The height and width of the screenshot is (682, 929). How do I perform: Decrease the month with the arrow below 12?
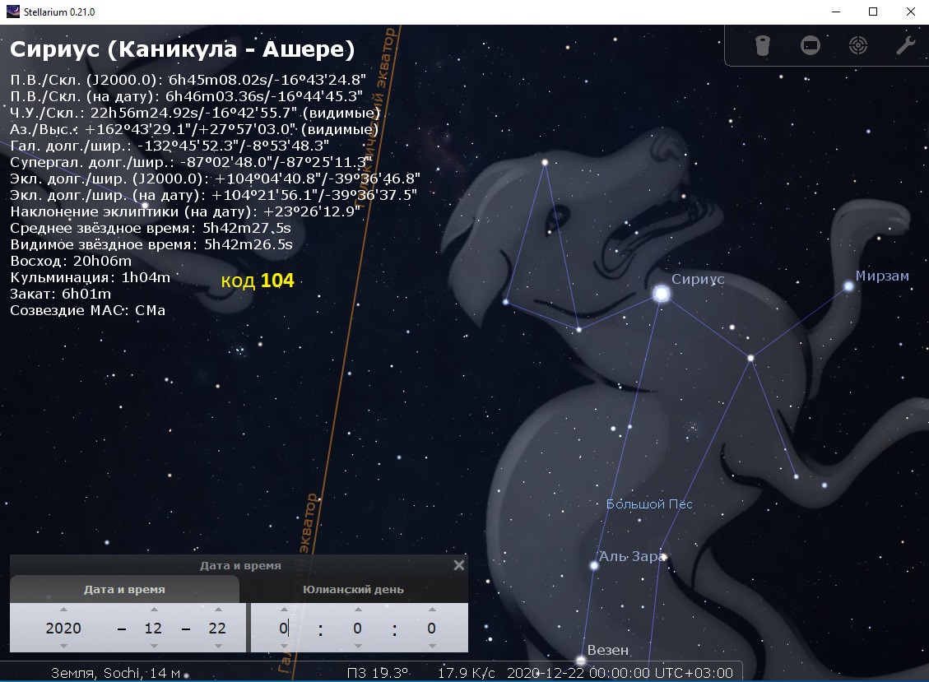click(x=154, y=646)
